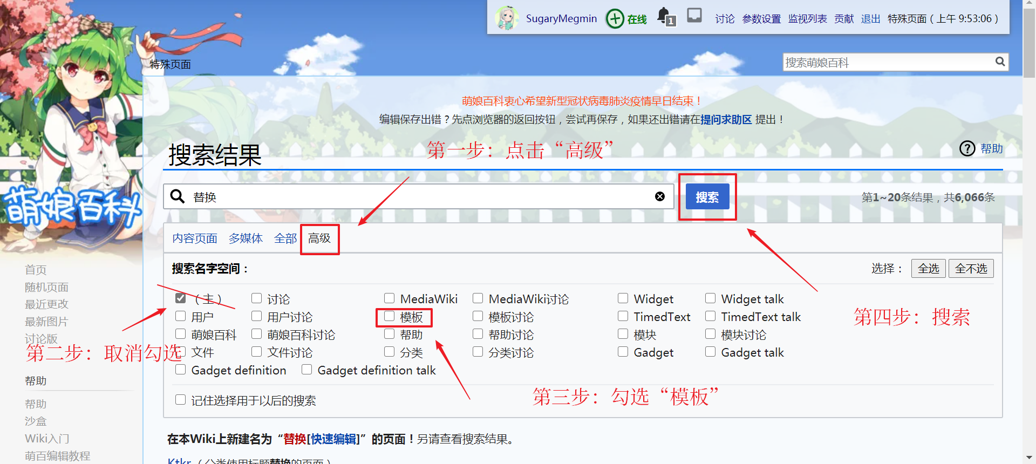This screenshot has width=1036, height=464.
Task: Enable 记住选择用于以后的搜索 checkbox
Action: pyautogui.click(x=181, y=400)
